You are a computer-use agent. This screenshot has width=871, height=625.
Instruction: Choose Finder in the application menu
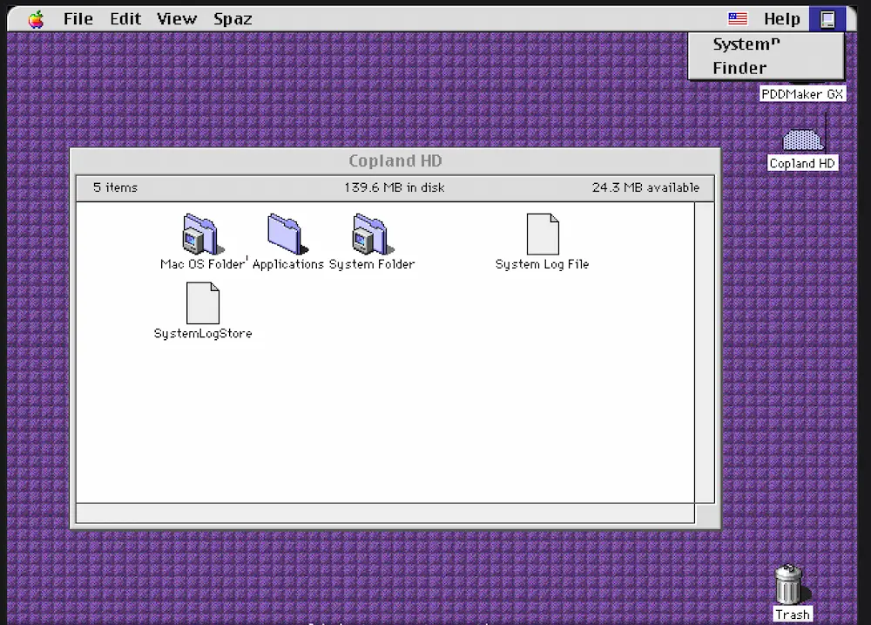[x=766, y=68]
